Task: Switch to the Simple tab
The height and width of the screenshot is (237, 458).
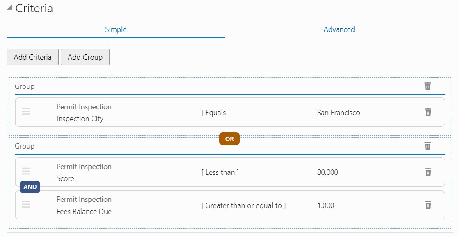Action: 116,29
